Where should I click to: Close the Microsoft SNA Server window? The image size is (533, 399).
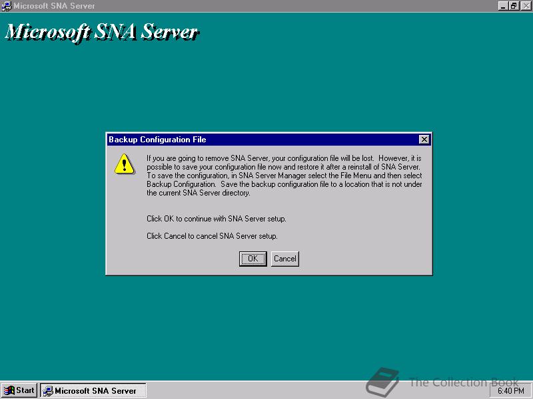point(526,6)
